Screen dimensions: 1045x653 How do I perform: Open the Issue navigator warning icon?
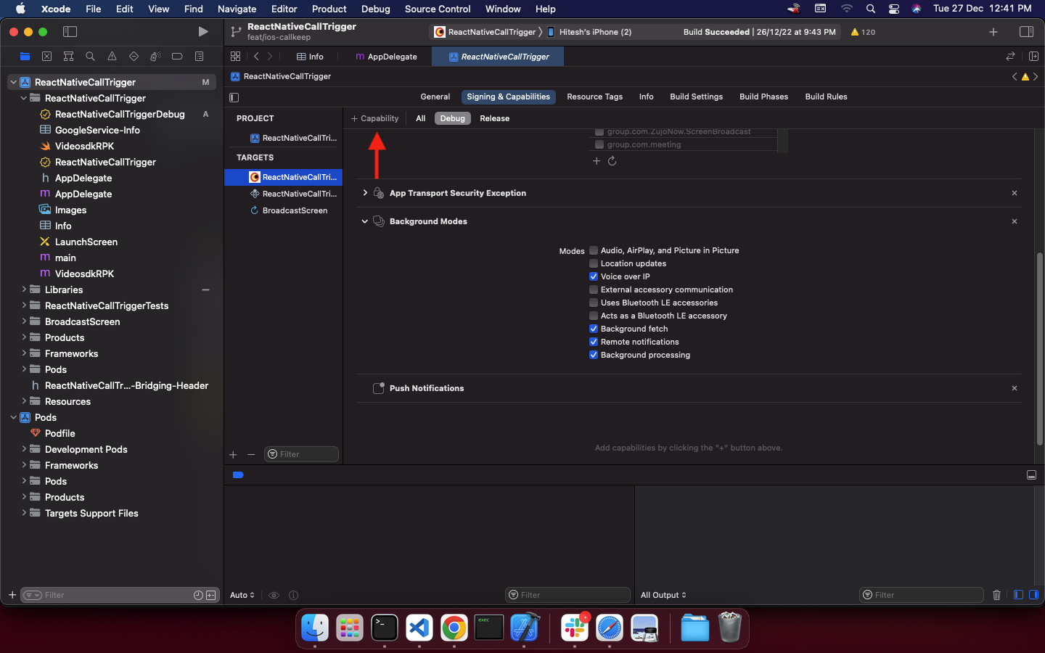tap(112, 56)
